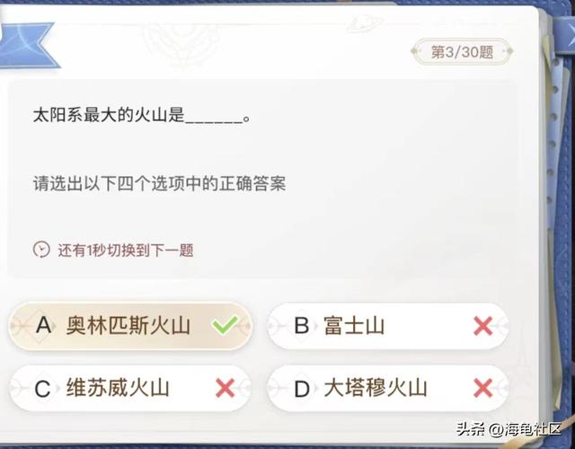The image size is (575, 449).
Task: Click the letter D option label
Action: (x=302, y=388)
